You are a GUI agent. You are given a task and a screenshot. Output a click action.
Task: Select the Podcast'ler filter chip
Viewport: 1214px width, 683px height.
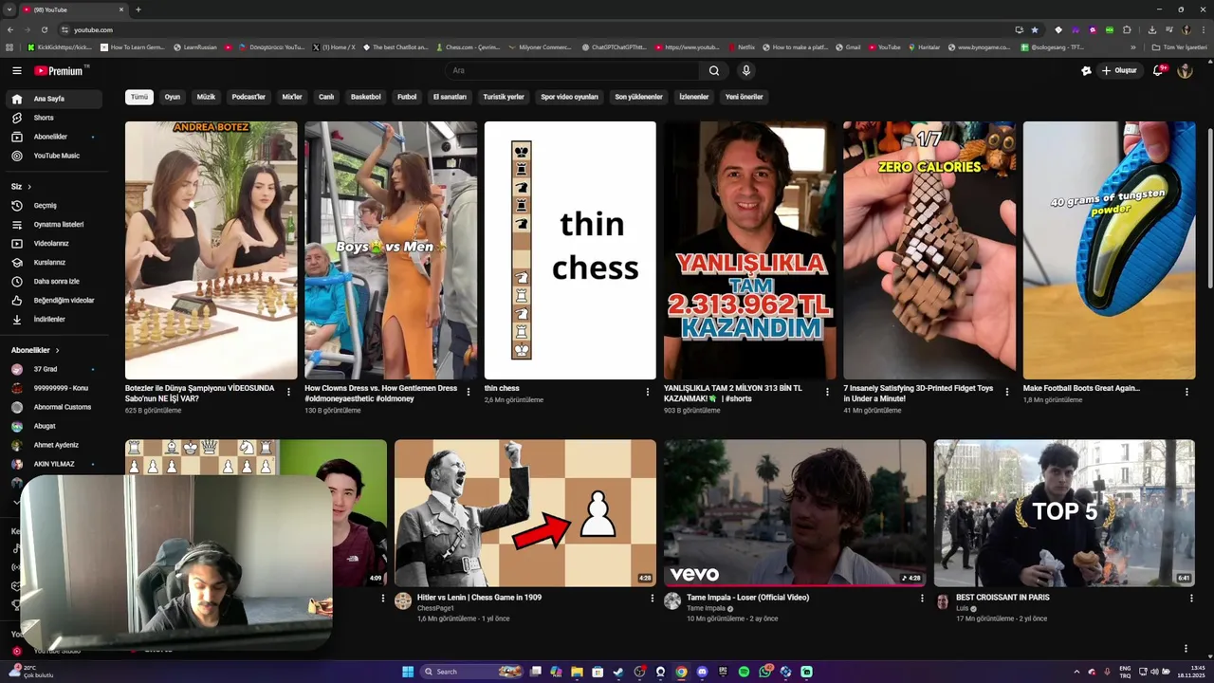point(248,97)
